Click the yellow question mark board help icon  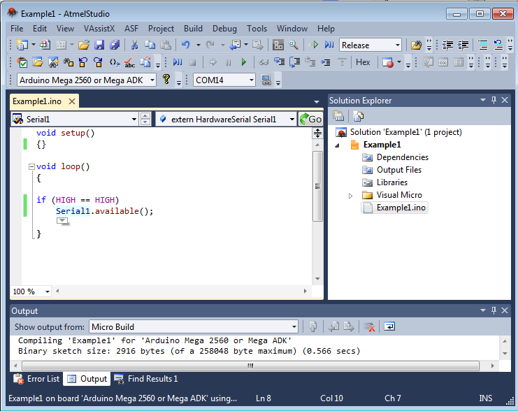pyautogui.click(x=166, y=80)
